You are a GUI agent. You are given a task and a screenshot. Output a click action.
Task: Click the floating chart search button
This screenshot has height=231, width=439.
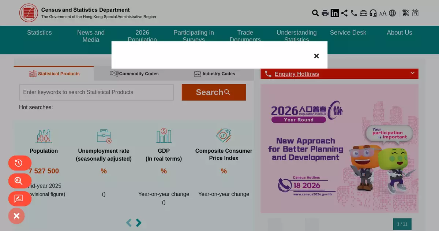coord(19,181)
